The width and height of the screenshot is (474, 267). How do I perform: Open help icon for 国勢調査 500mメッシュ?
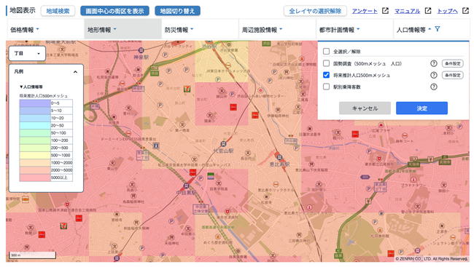433,63
